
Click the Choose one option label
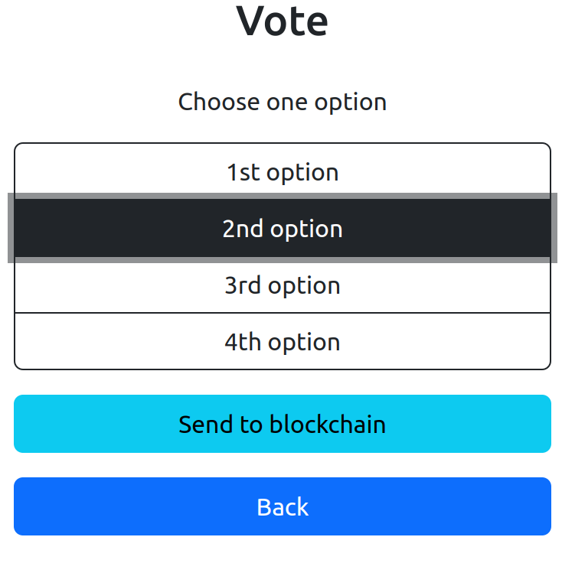[x=282, y=102]
